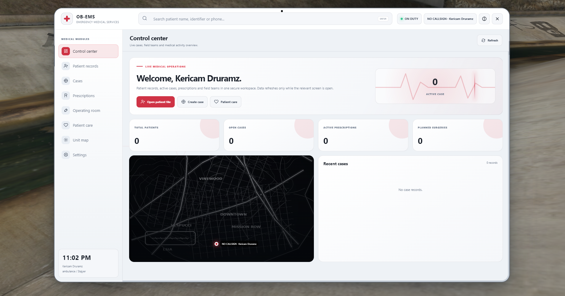This screenshot has width=565, height=296.
Task: Open the Cases module icon
Action: [x=66, y=81]
